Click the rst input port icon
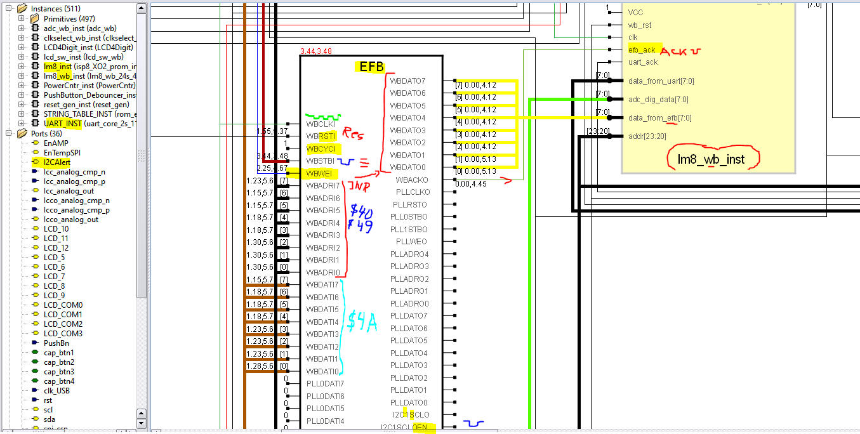The width and height of the screenshot is (860, 434). point(36,400)
